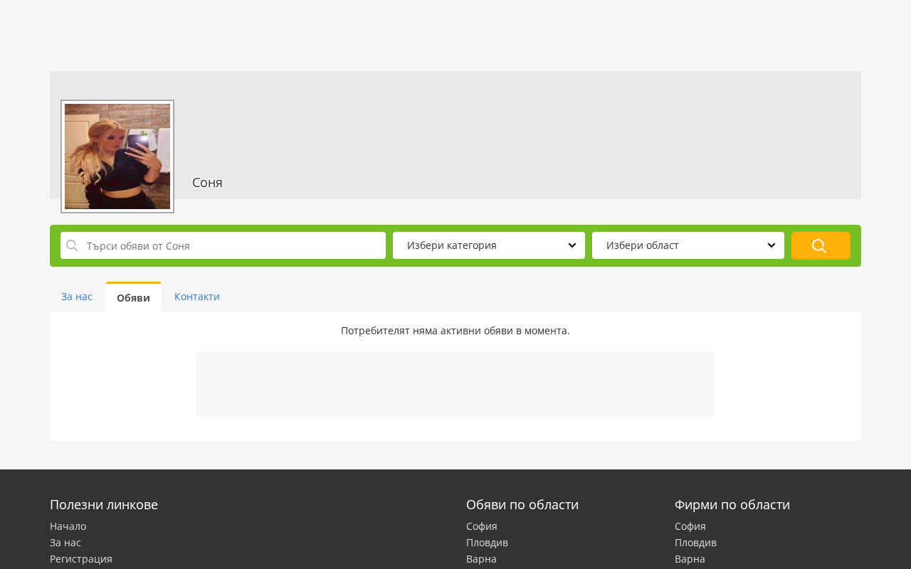This screenshot has width=911, height=569.
Task: Expand the 'Избери категория' dropdown
Action: [489, 245]
